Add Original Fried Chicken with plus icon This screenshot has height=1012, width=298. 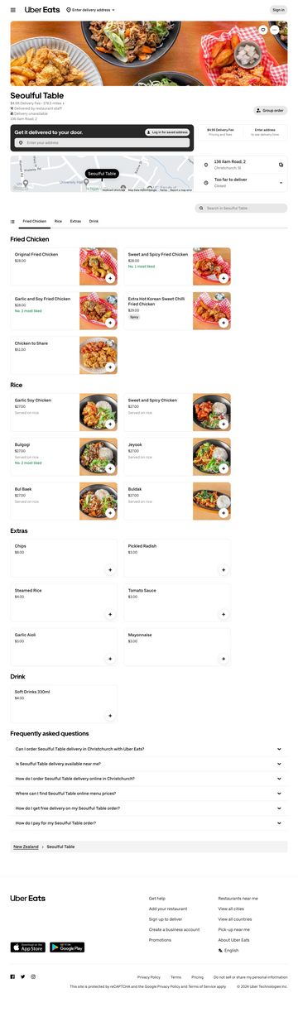110,278
